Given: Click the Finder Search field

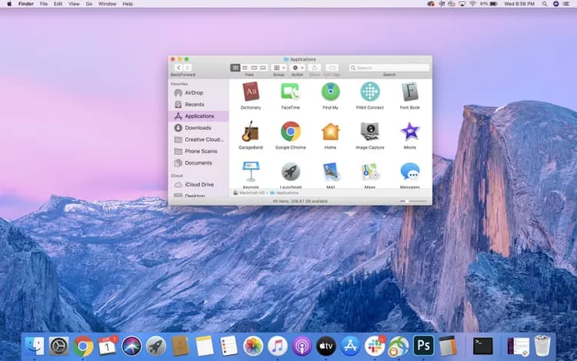Looking at the screenshot, I should point(389,68).
